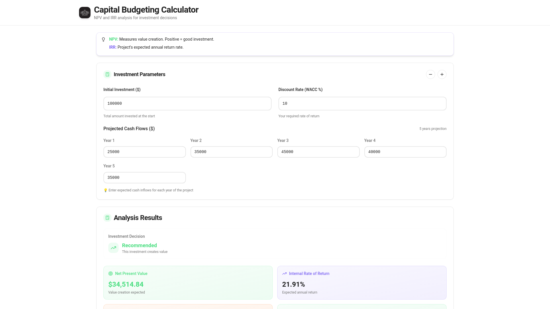Focus the Initial Investment input field

pyautogui.click(x=187, y=104)
